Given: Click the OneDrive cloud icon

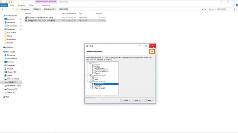Looking at the screenshot, I should 4,47.
